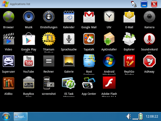Launch the Soundrekorder app

coord(149,39)
